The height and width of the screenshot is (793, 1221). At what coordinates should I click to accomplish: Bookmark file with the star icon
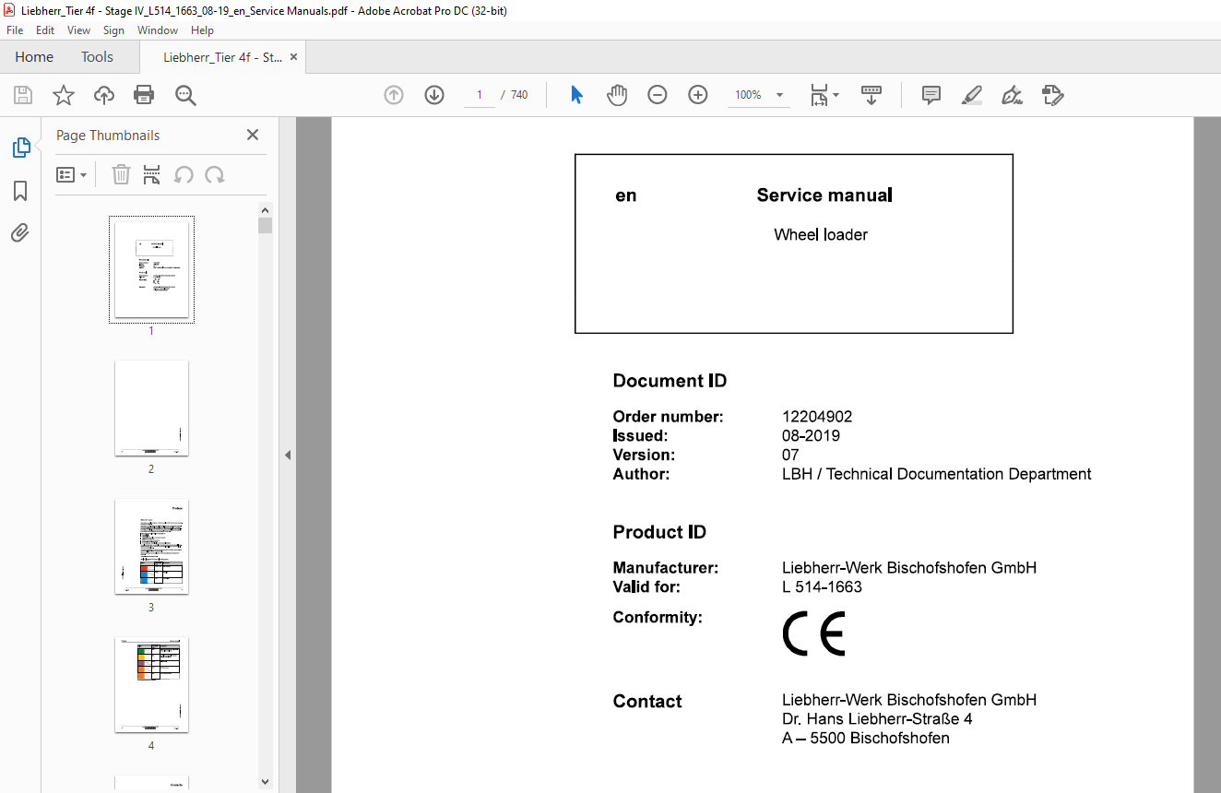tap(63, 95)
